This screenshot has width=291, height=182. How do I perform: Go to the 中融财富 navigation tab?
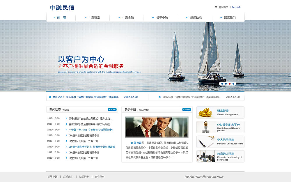tap(94, 18)
